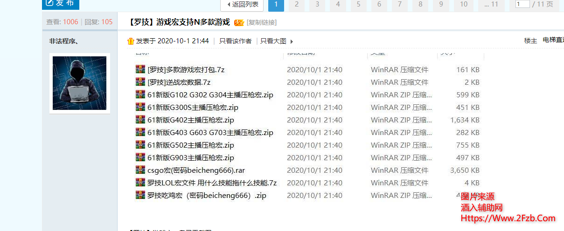Click file name 61新版G300S主播压枪宏.zip
Image resolution: width=564 pixels, height=231 pixels.
click(193, 107)
